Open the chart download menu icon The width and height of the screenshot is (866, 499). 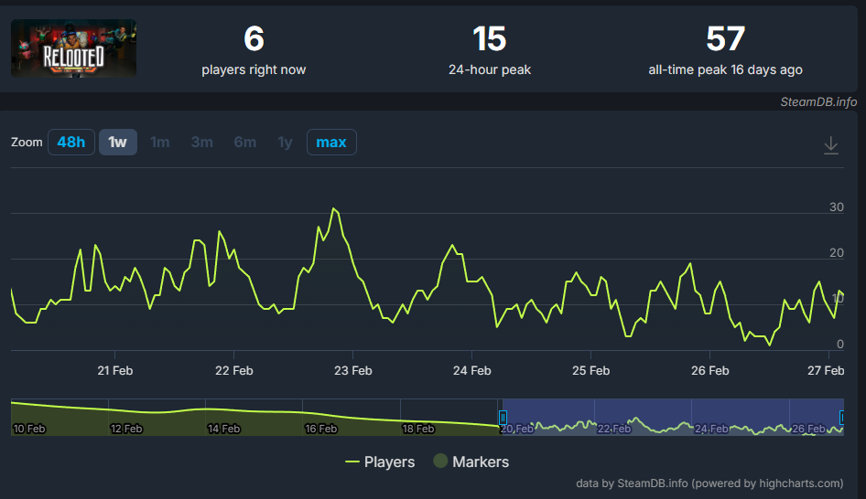coord(830,145)
